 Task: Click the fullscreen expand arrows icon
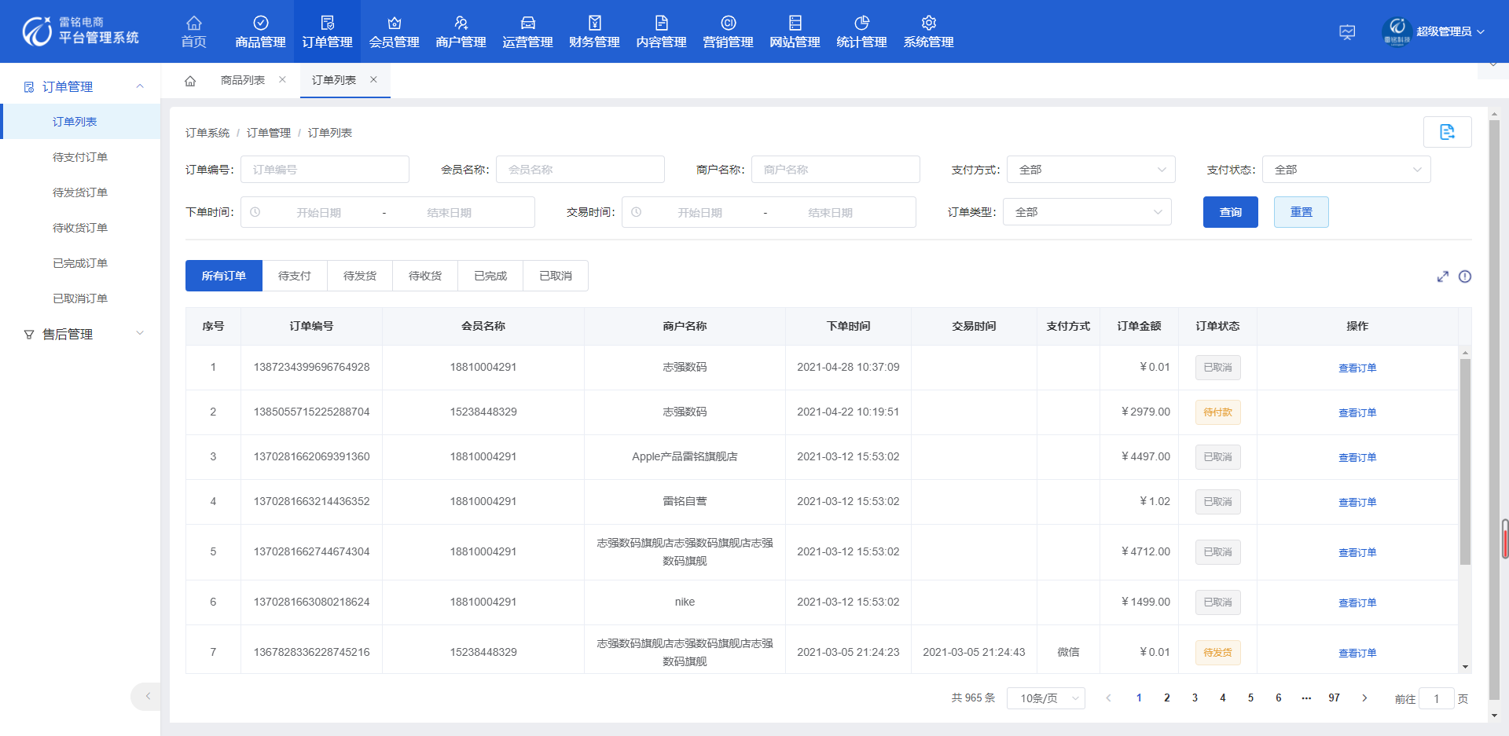[1443, 276]
